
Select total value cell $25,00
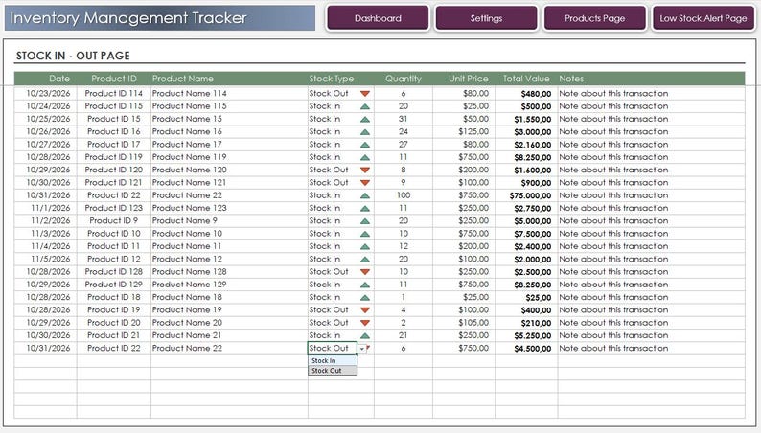(x=526, y=297)
